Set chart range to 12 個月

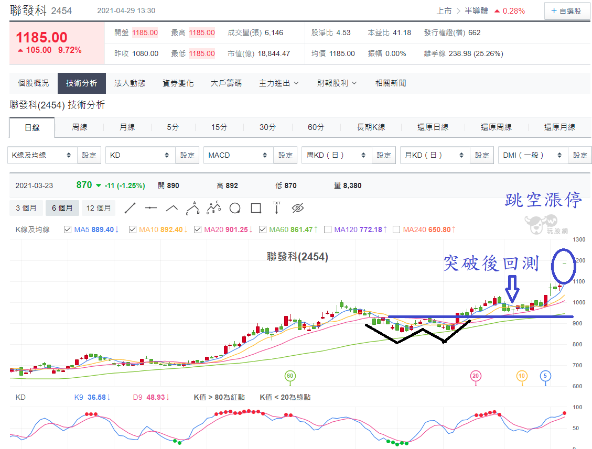click(99, 208)
